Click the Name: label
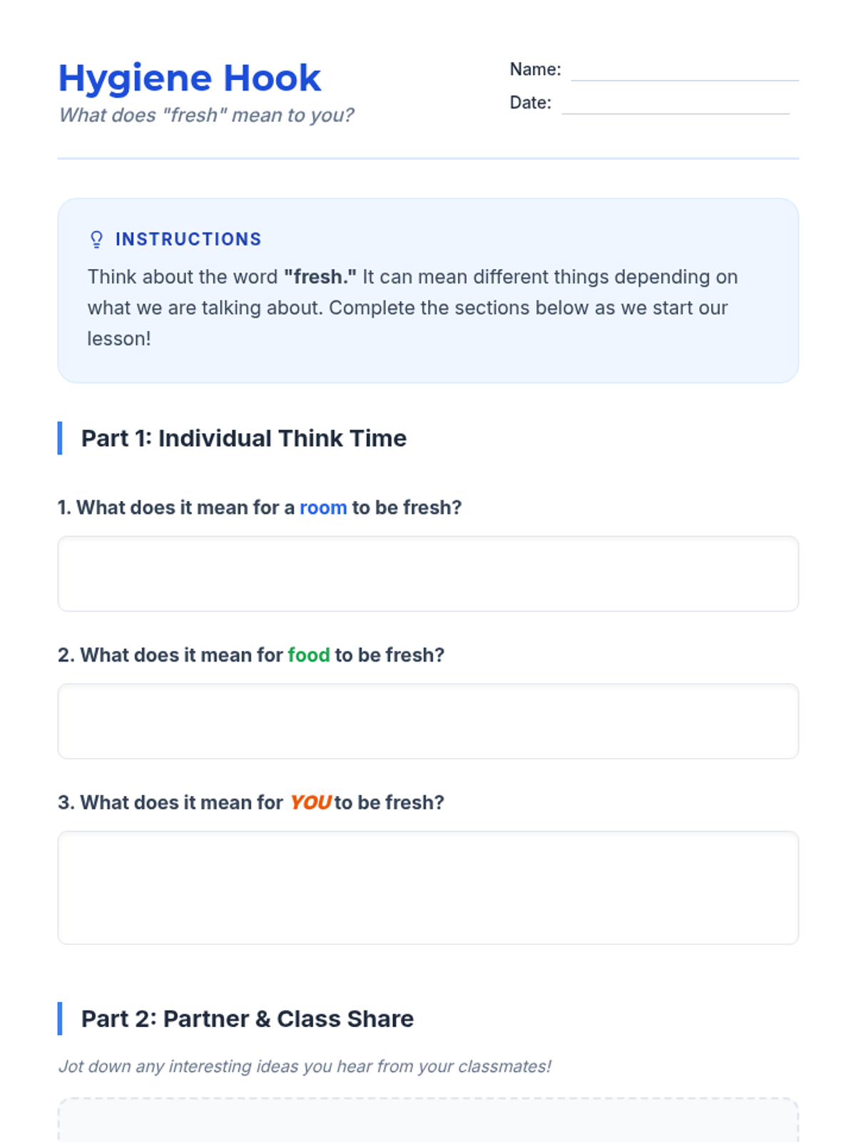This screenshot has width=856, height=1142. click(x=535, y=69)
